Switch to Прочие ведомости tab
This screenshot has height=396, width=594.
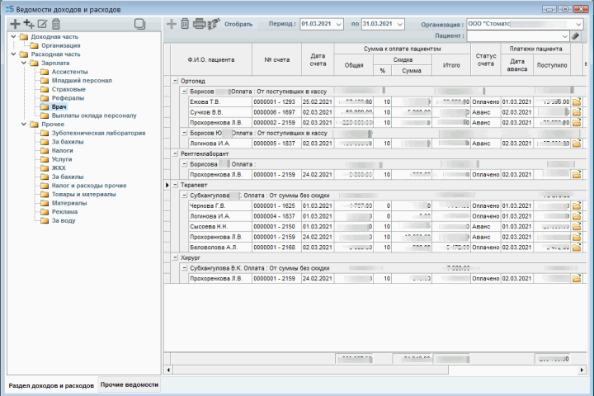point(130,385)
